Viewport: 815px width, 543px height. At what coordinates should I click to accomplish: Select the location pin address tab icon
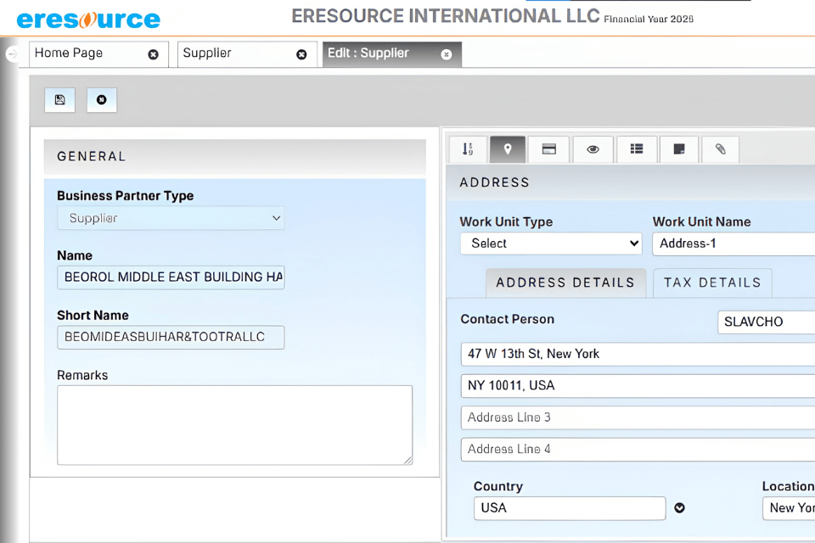[508, 149]
